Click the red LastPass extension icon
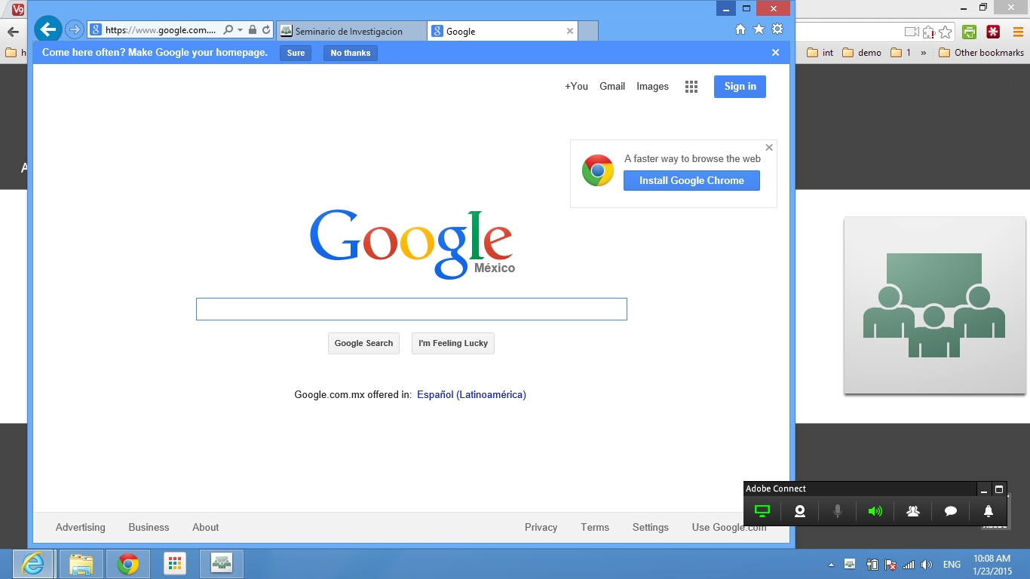The height and width of the screenshot is (579, 1030). [x=993, y=32]
